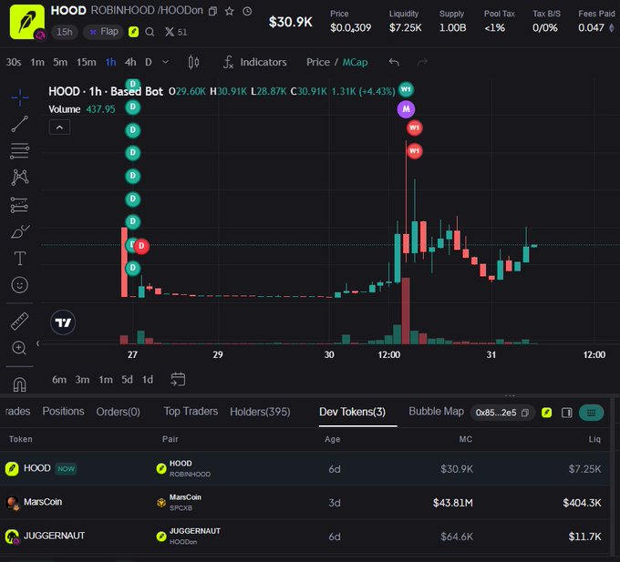Select the 1h timeframe
Screen dimensions: 620x562
(110, 62)
